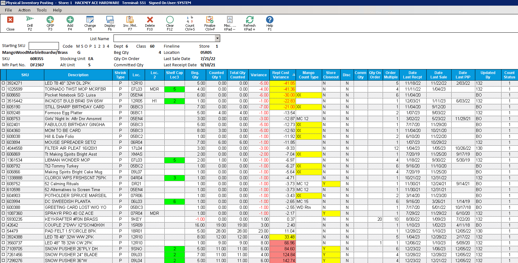The image size is (518, 263).
Task: Check the box for SKU 1361534
Action: [x=3, y=160]
